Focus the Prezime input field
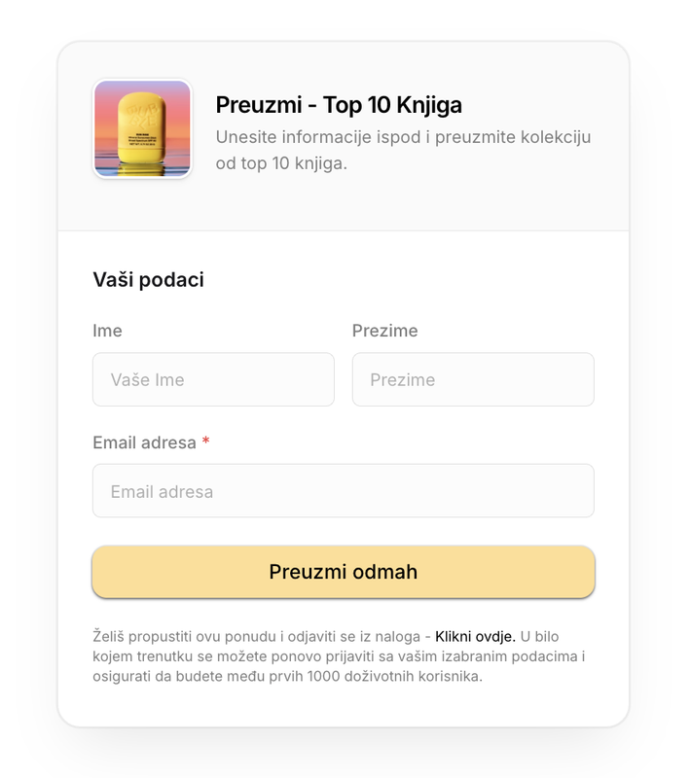 point(473,379)
